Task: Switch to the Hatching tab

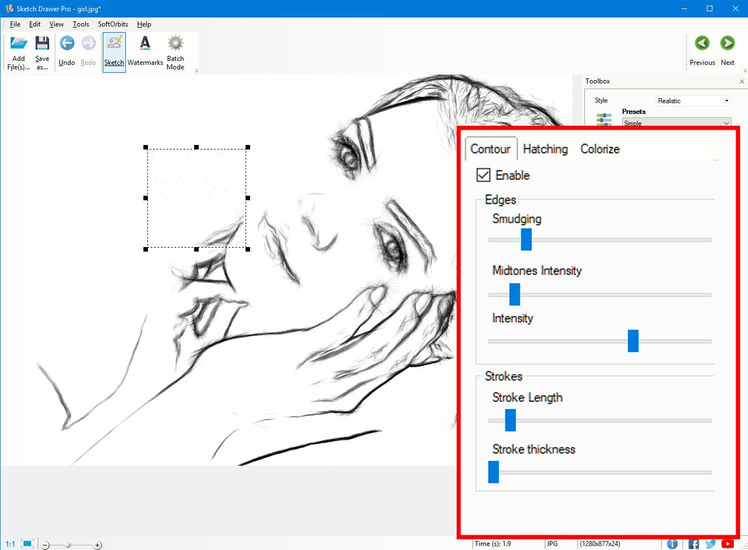Action: (545, 149)
